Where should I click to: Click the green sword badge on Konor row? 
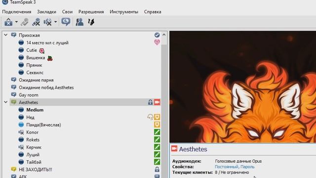pos(157,132)
